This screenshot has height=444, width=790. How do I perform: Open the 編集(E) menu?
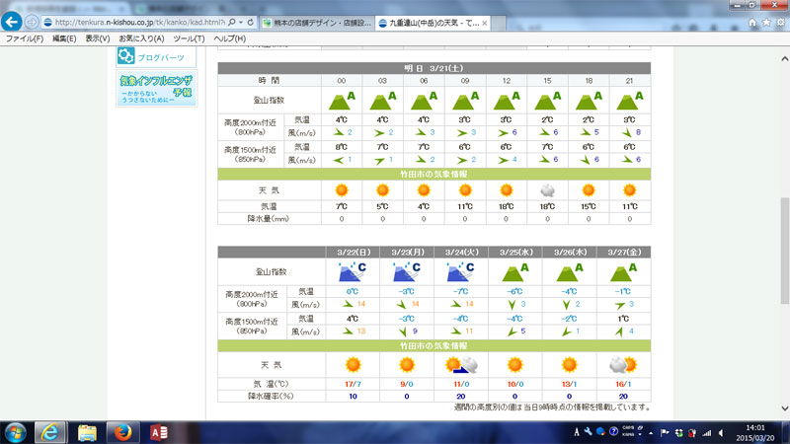coord(64,38)
